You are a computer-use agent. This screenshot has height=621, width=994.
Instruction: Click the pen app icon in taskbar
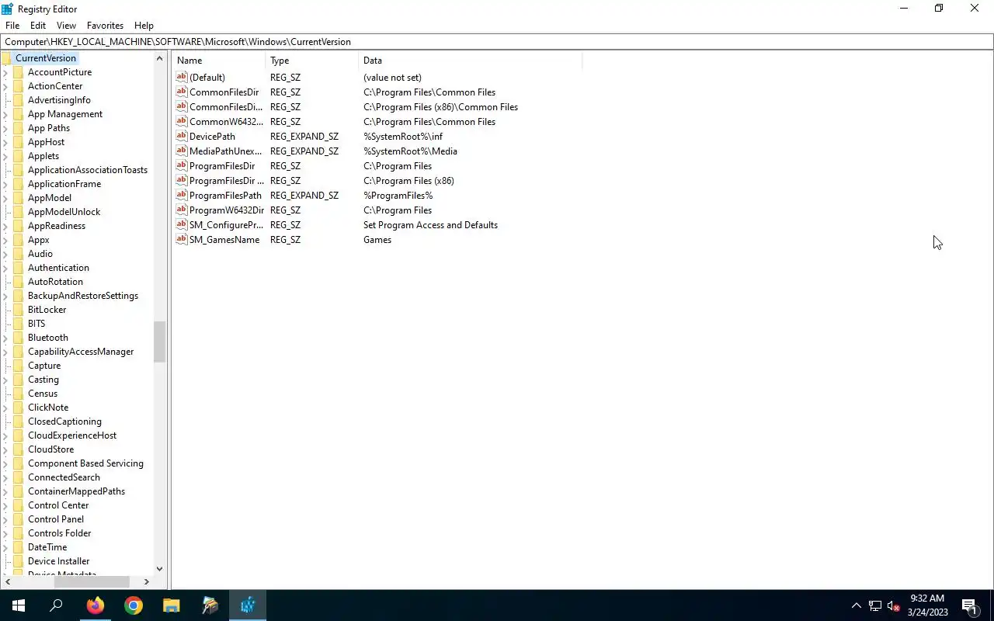coord(210,605)
